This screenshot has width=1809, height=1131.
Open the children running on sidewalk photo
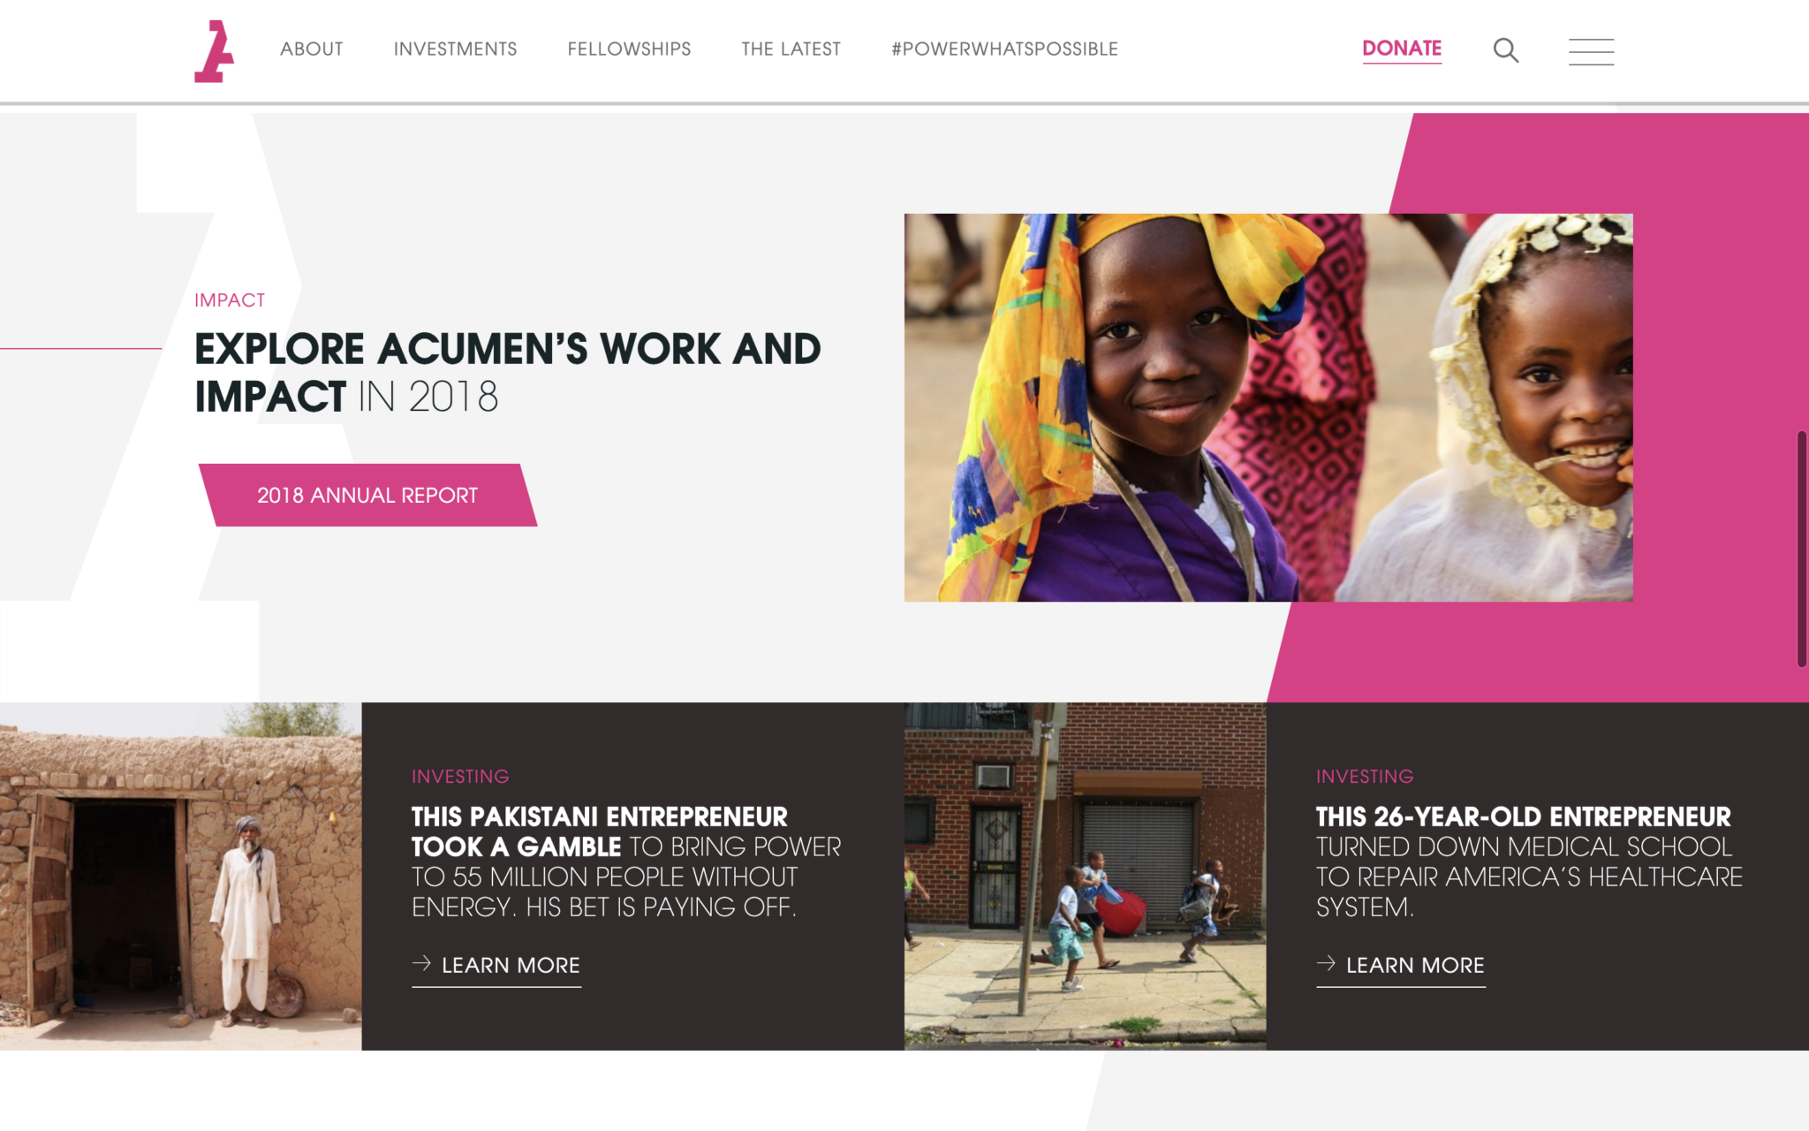[x=1085, y=876]
